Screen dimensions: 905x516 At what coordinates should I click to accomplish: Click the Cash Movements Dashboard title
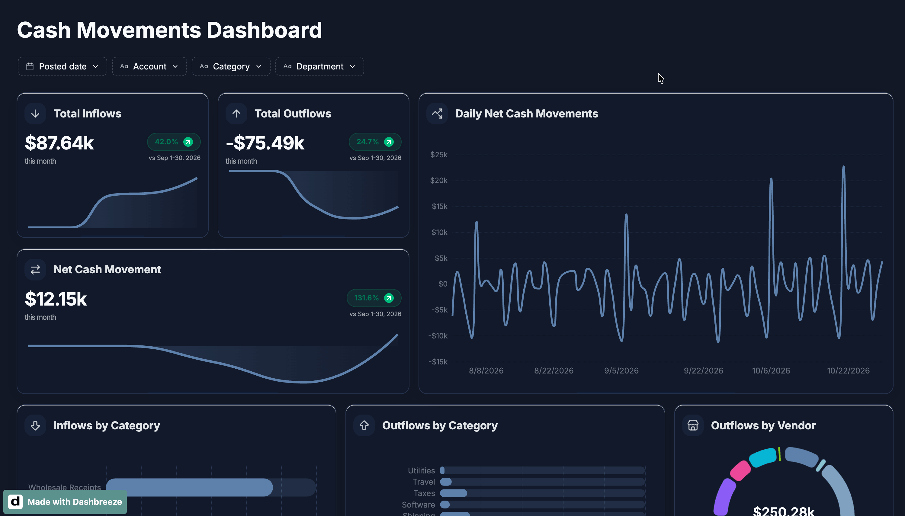tap(170, 30)
